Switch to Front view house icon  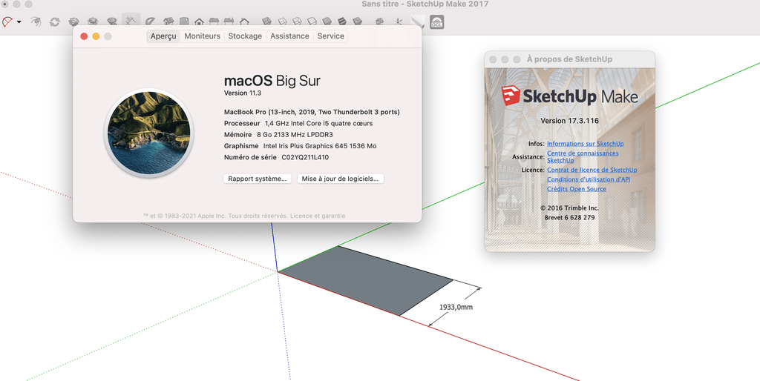199,21
